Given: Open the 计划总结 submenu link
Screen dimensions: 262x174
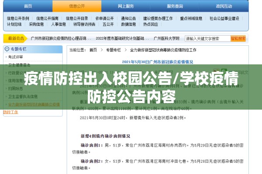Looking at the screenshot, I should [x=14, y=24].
